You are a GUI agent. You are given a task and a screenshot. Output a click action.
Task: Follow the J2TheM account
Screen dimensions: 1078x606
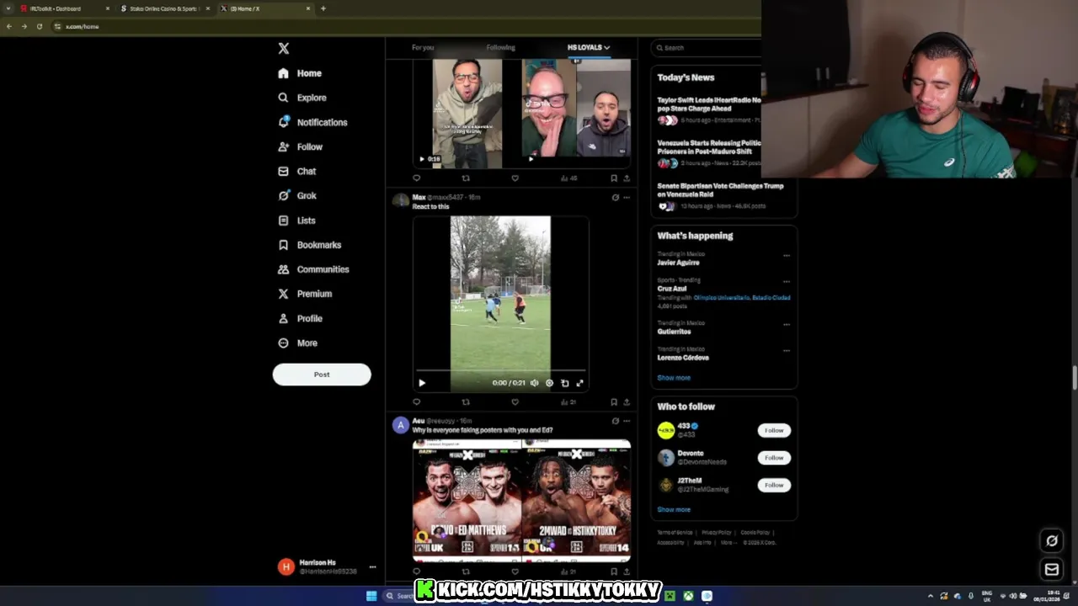774,485
